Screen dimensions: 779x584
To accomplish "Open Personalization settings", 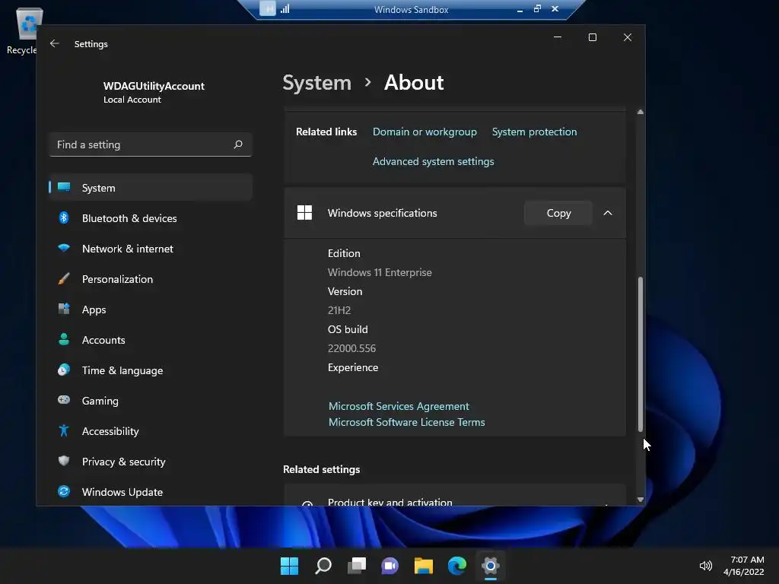I will pos(151,279).
